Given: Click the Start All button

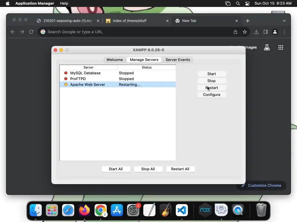Looking at the screenshot, I should (x=116, y=169).
